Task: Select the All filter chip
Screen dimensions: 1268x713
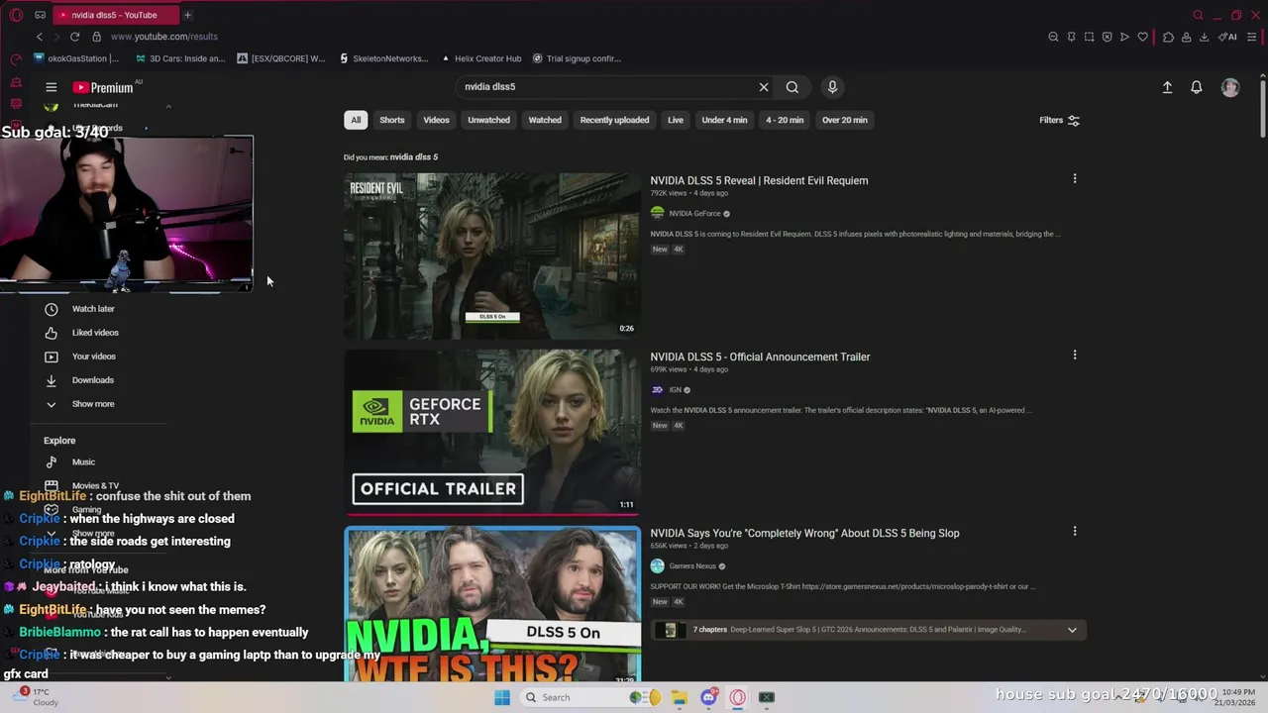Action: click(x=356, y=120)
